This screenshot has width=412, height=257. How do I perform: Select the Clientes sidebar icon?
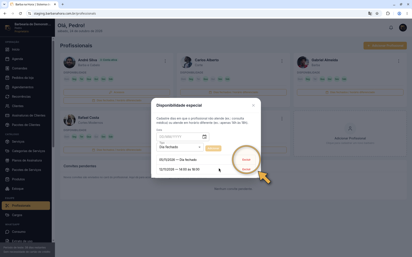(7, 106)
